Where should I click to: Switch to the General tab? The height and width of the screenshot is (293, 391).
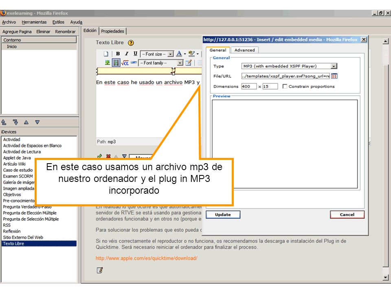tap(217, 50)
